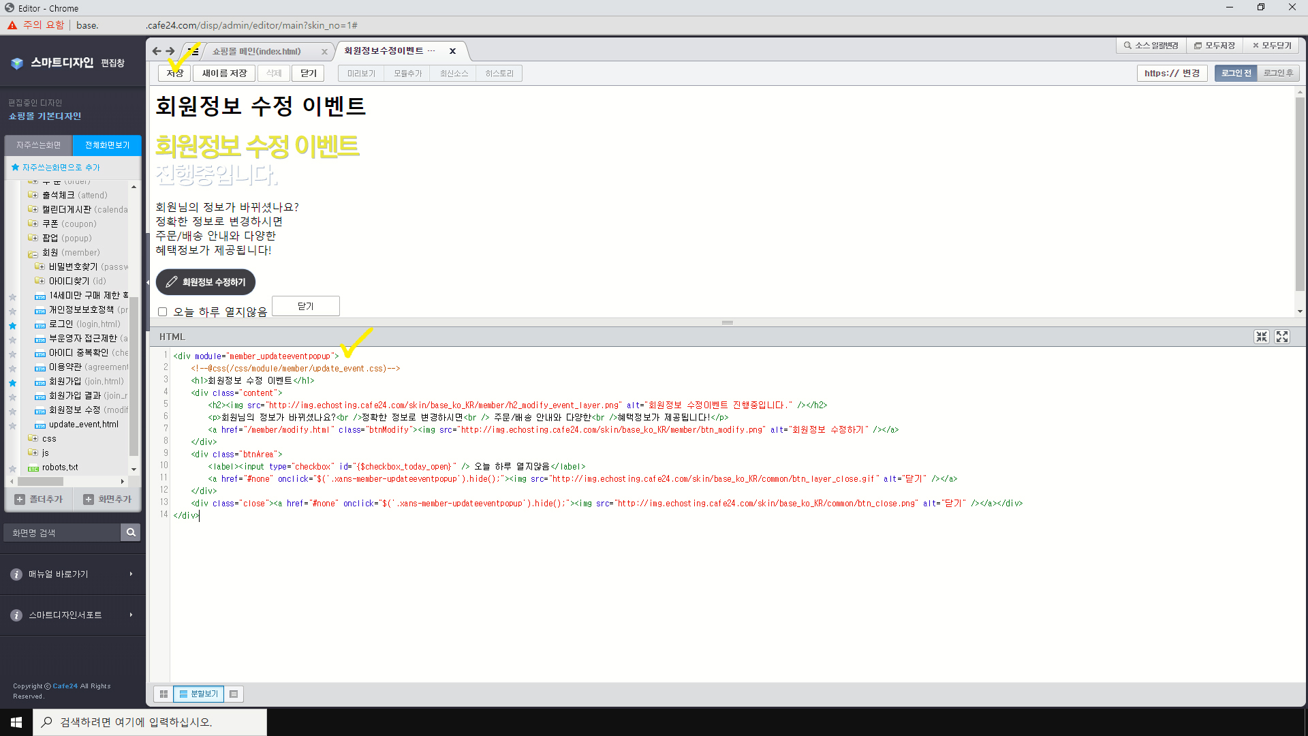Open the 쇼핑몰 메인(index.html) tab
This screenshot has height=736, width=1308.
[257, 52]
